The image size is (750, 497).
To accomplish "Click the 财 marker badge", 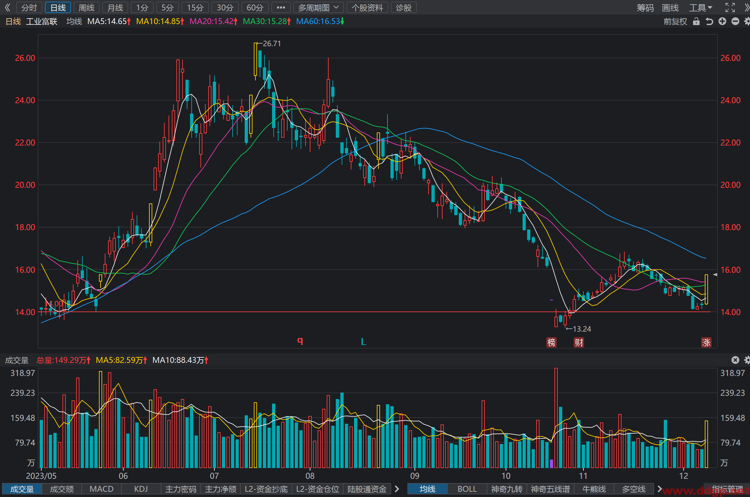I will click(x=579, y=342).
